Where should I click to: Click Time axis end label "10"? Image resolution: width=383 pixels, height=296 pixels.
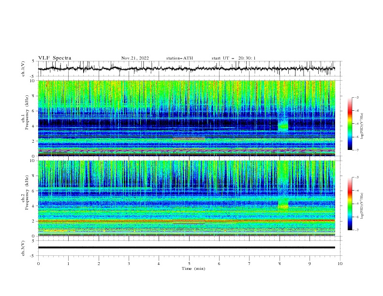tap(340, 264)
